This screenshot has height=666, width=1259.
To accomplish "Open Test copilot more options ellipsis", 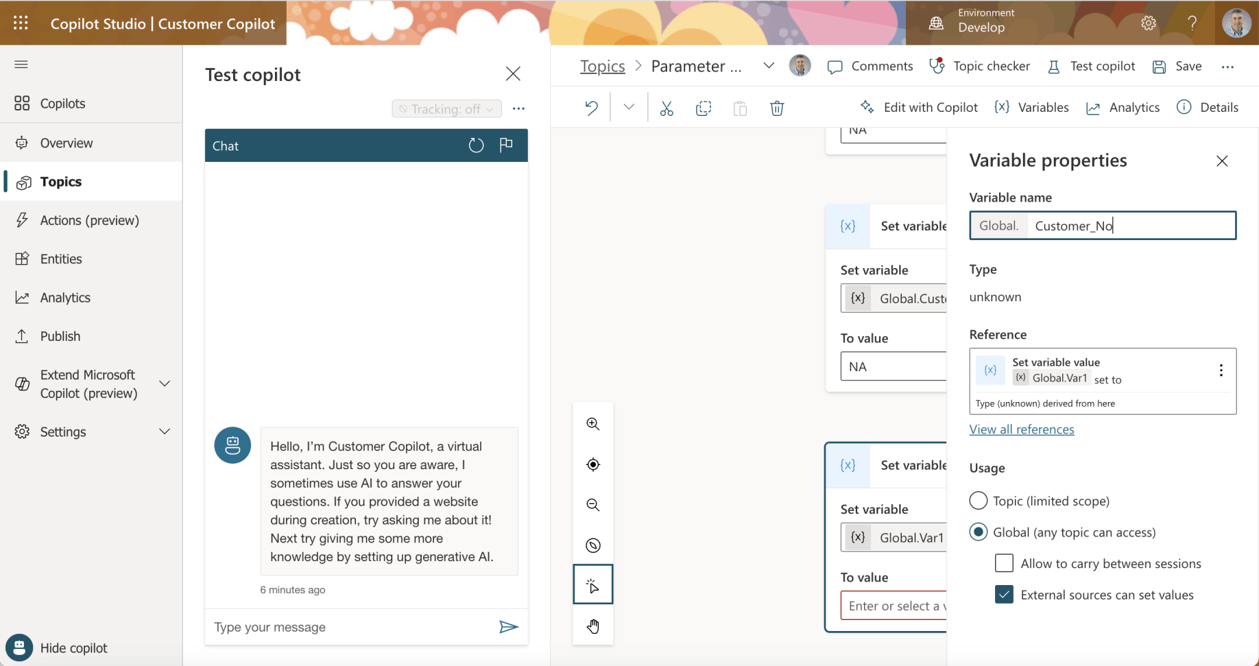I will [x=518, y=108].
